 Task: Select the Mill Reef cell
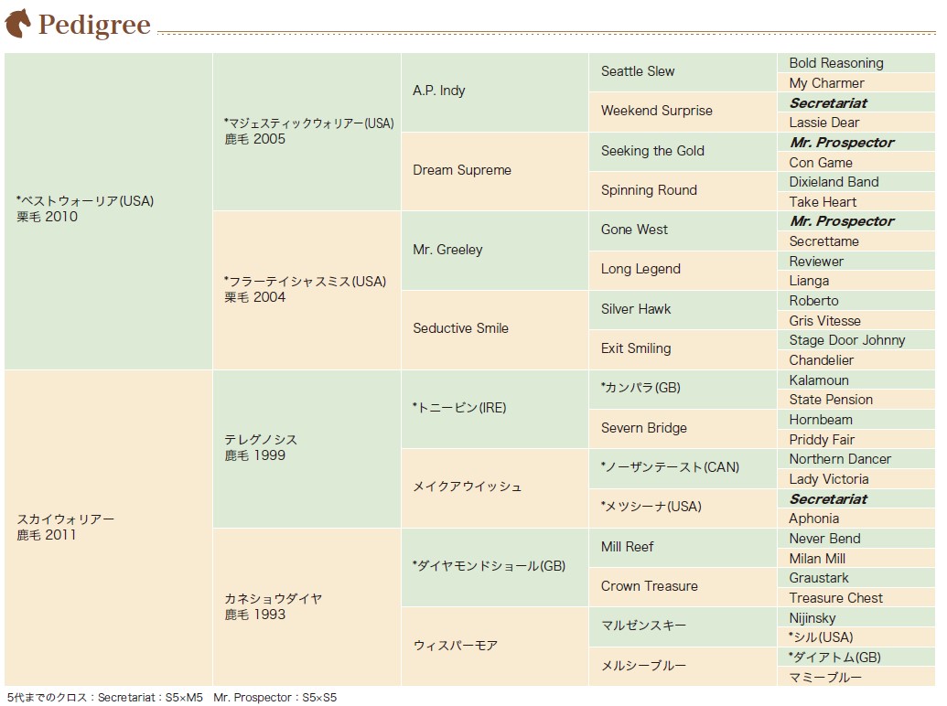tap(683, 547)
